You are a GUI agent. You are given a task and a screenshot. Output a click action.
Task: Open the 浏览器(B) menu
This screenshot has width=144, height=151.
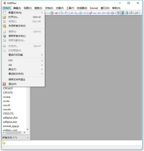82,8
